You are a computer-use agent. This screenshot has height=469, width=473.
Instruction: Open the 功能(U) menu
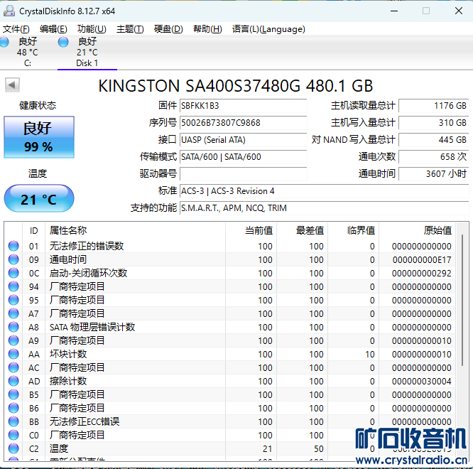click(92, 29)
